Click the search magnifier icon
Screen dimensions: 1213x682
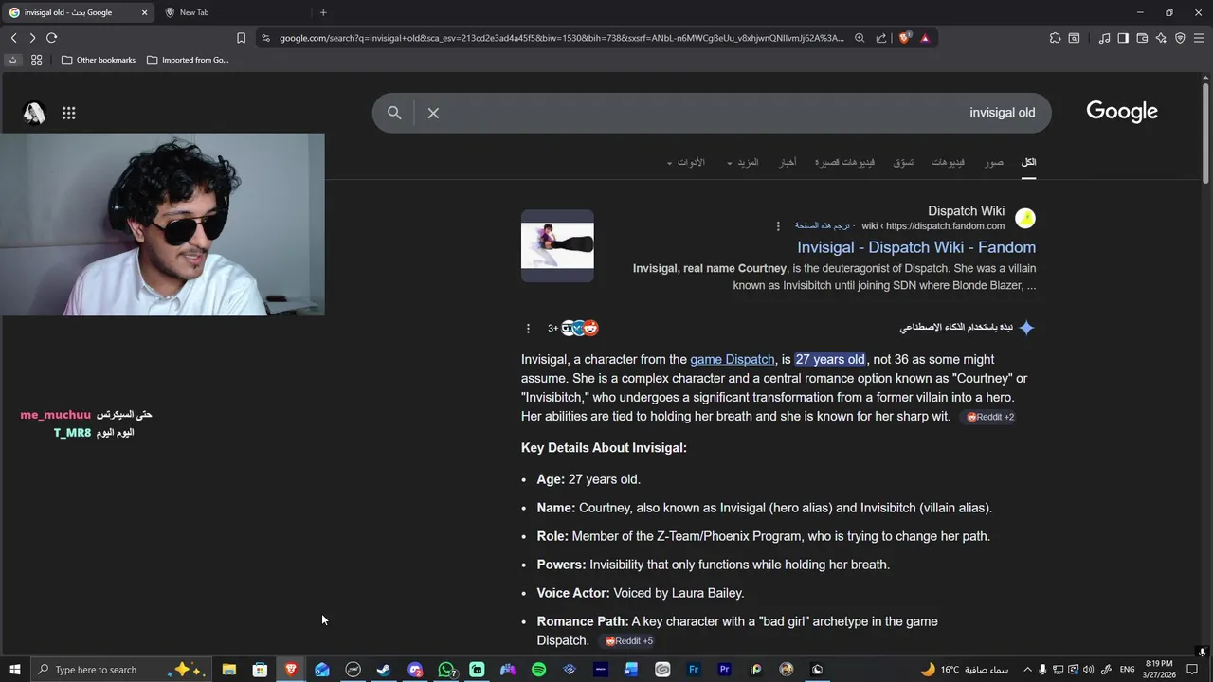coord(394,113)
